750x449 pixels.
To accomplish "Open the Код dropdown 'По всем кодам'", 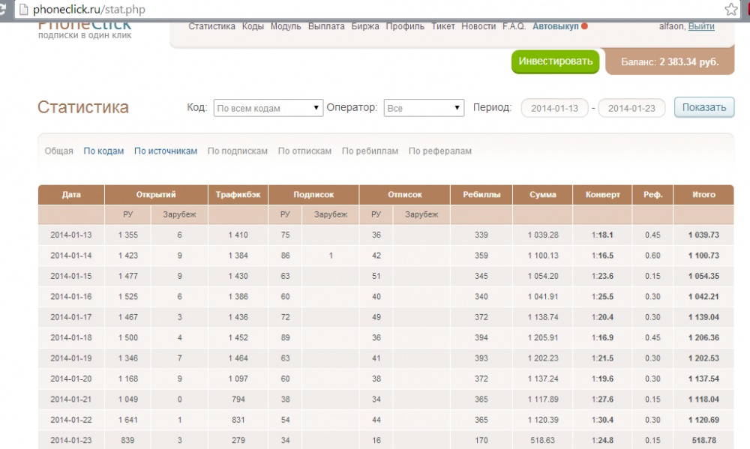I will [268, 108].
